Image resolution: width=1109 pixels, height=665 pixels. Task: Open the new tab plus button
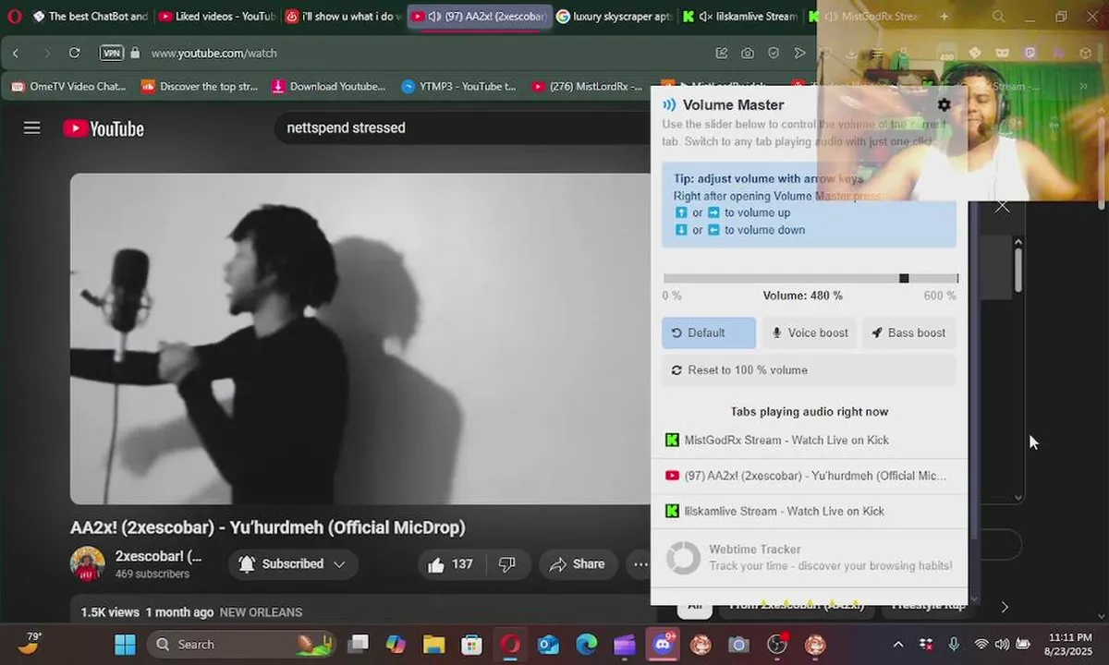(944, 17)
